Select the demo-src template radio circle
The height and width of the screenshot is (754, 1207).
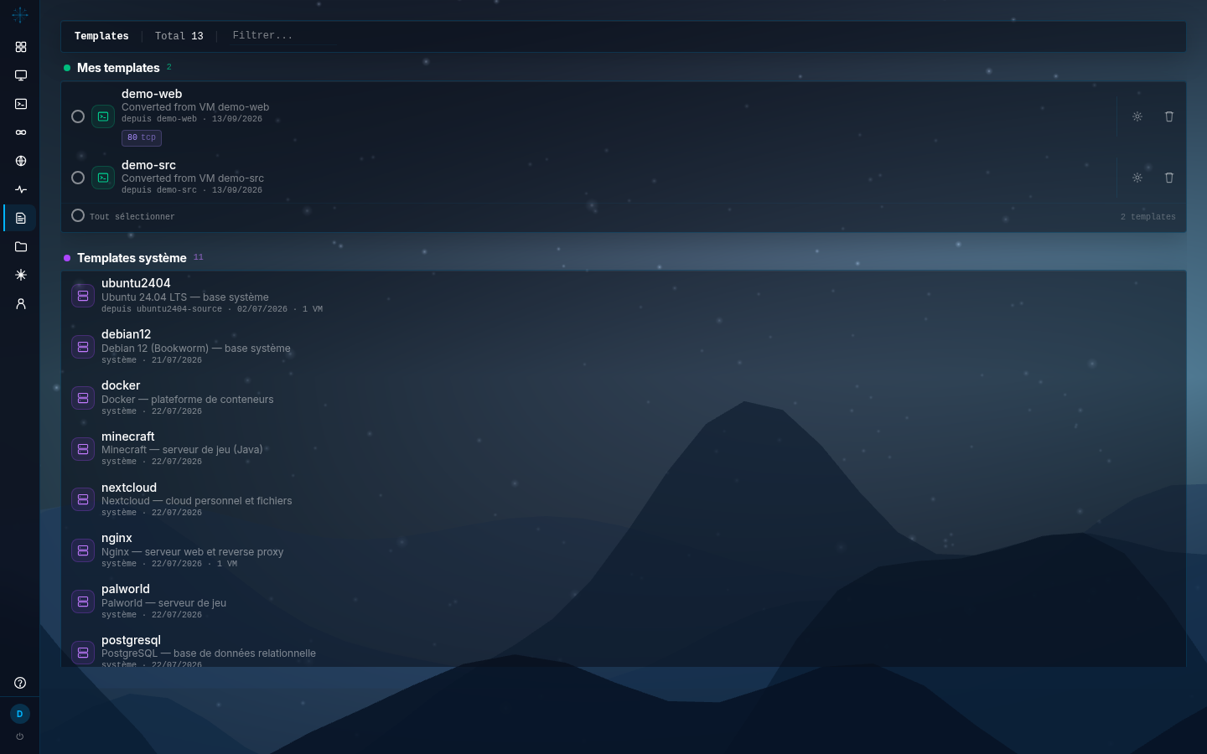pyautogui.click(x=78, y=178)
